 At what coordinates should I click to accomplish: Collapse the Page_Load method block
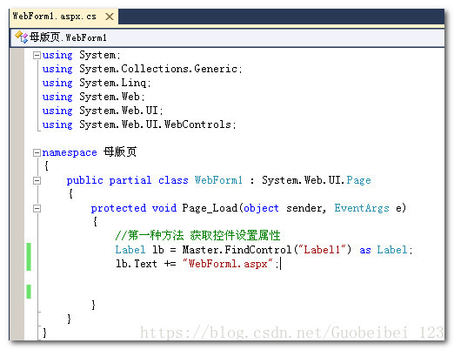(37, 208)
